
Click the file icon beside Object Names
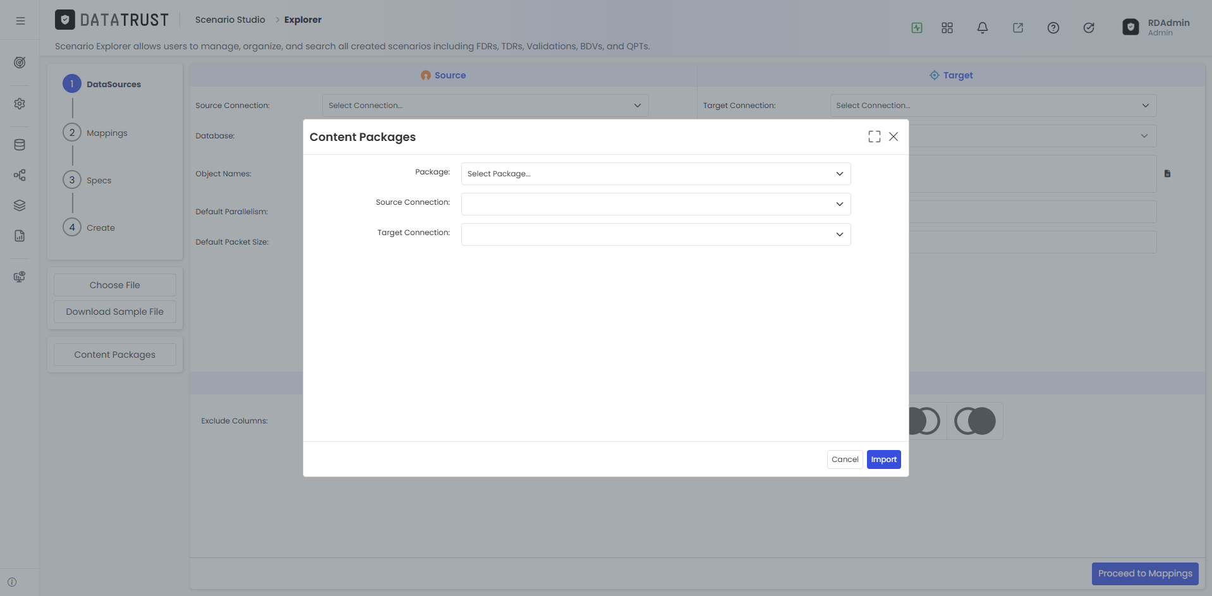click(1168, 174)
